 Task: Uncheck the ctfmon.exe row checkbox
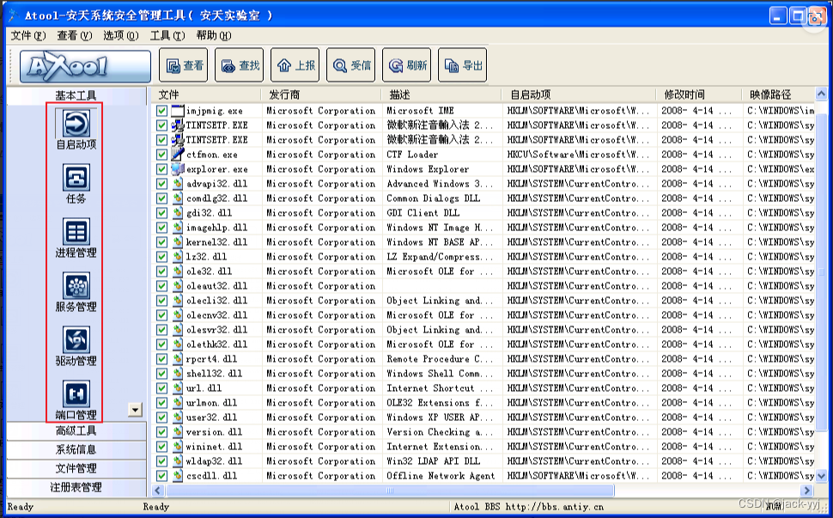pyautogui.click(x=162, y=155)
